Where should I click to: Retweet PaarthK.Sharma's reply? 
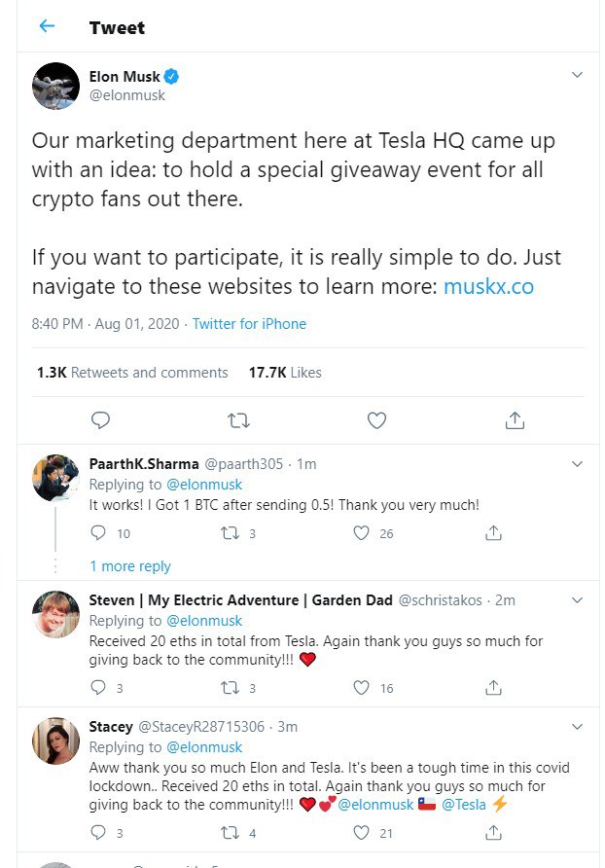[x=231, y=533]
